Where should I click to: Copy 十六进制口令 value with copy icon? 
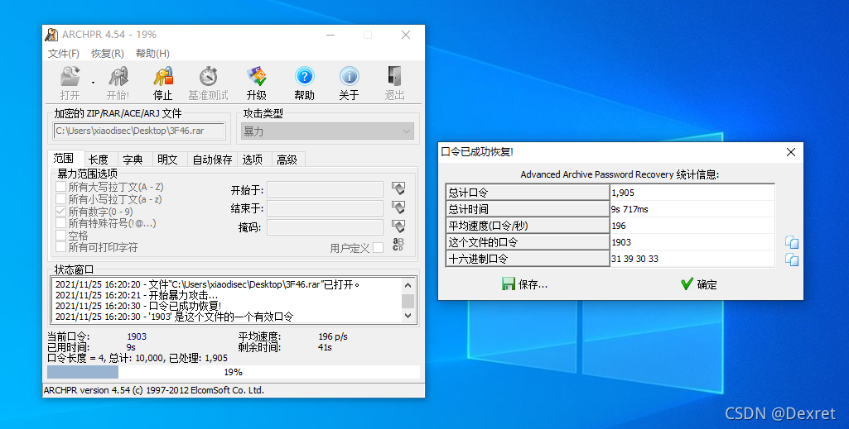click(792, 260)
